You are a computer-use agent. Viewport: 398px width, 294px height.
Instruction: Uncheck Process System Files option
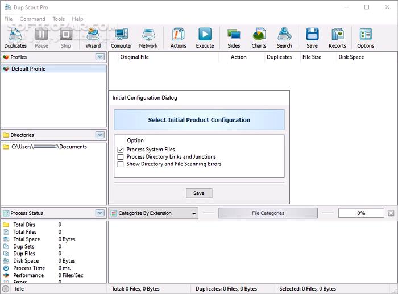(x=121, y=150)
